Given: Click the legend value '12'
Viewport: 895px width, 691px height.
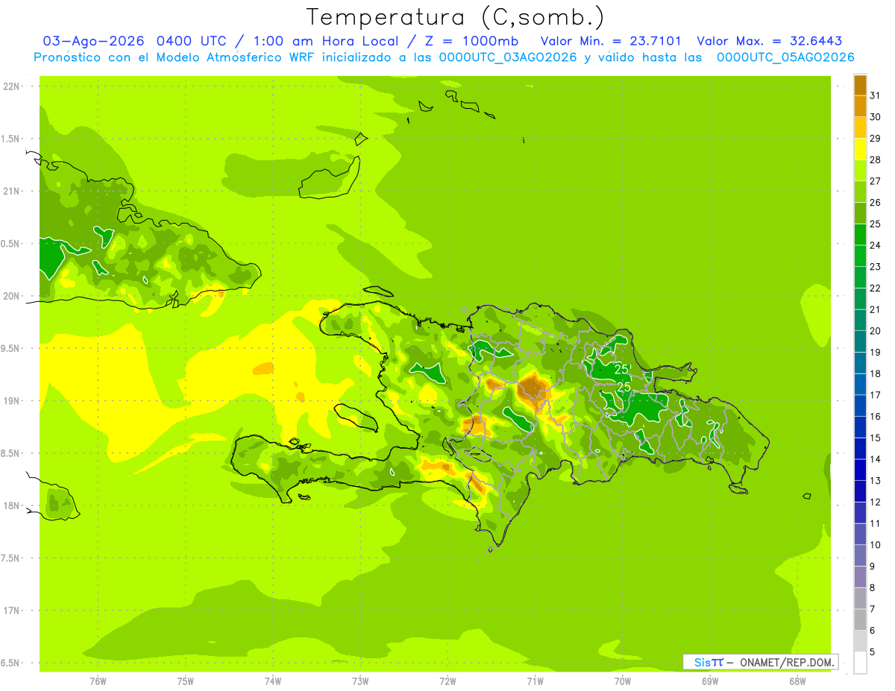Looking at the screenshot, I should [x=875, y=502].
